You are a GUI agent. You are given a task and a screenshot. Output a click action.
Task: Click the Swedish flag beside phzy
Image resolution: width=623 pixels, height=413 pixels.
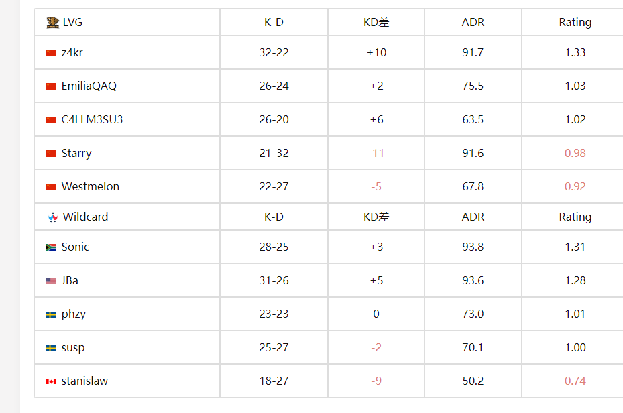coord(51,314)
